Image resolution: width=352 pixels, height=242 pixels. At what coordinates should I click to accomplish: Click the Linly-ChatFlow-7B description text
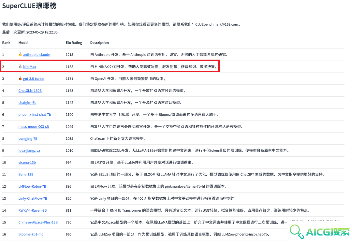coord(162,198)
